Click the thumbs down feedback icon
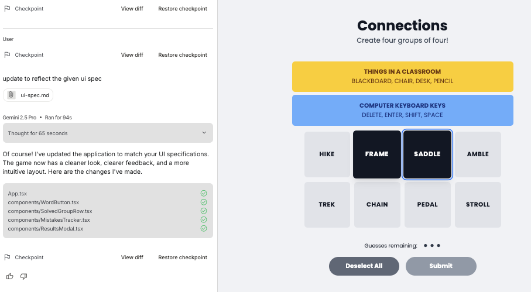Image resolution: width=531 pixels, height=292 pixels. click(x=24, y=276)
